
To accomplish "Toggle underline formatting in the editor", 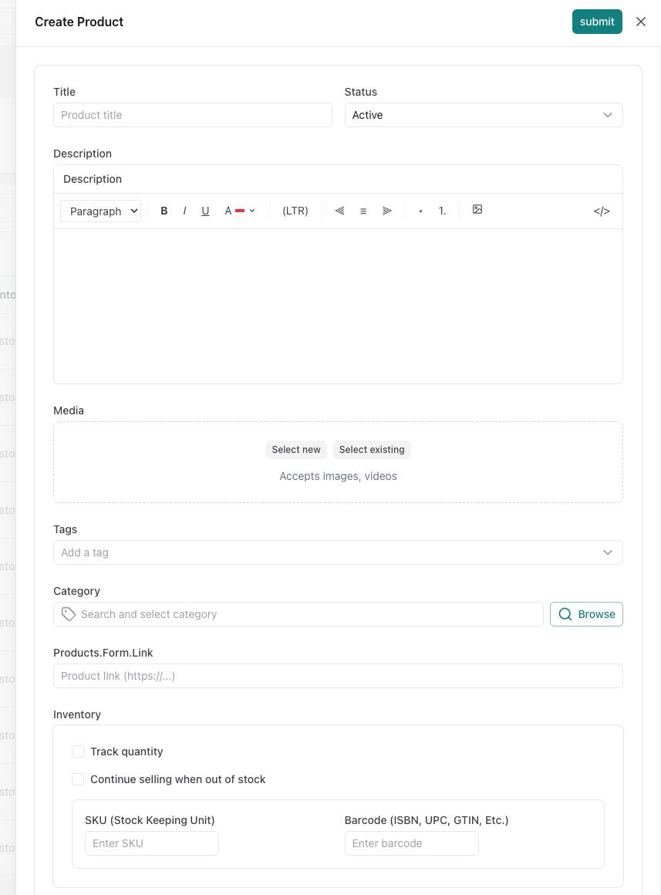I will pyautogui.click(x=205, y=211).
